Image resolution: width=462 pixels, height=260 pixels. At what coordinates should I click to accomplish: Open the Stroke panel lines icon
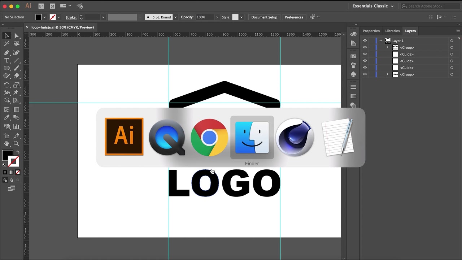pos(353,87)
